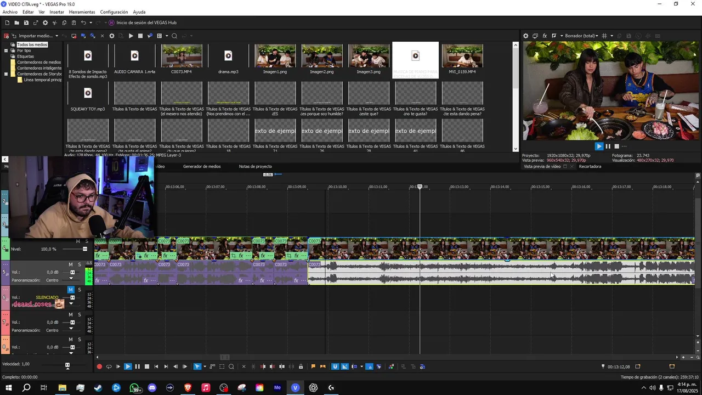The width and height of the screenshot is (702, 395).
Task: Select the Normal edit tool arrow
Action: coord(197,366)
